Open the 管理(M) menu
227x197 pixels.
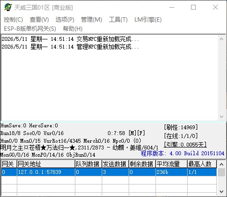click(x=92, y=20)
